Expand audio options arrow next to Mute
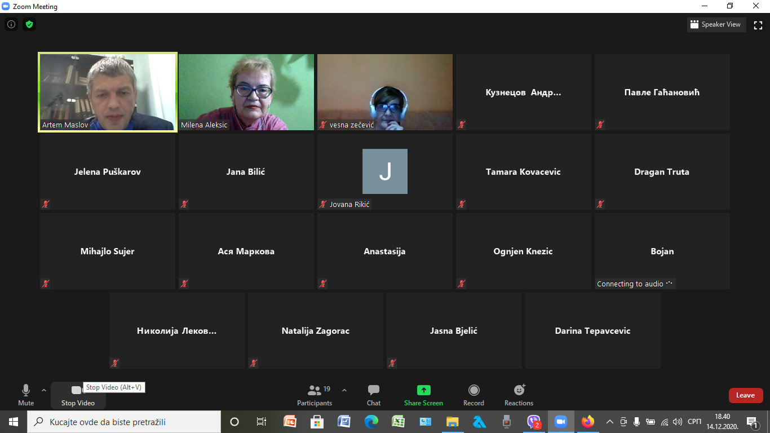The height and width of the screenshot is (433, 770). coord(44,390)
